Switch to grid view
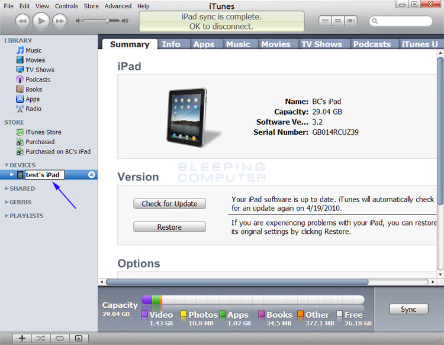This screenshot has height=345, width=444. [338, 21]
